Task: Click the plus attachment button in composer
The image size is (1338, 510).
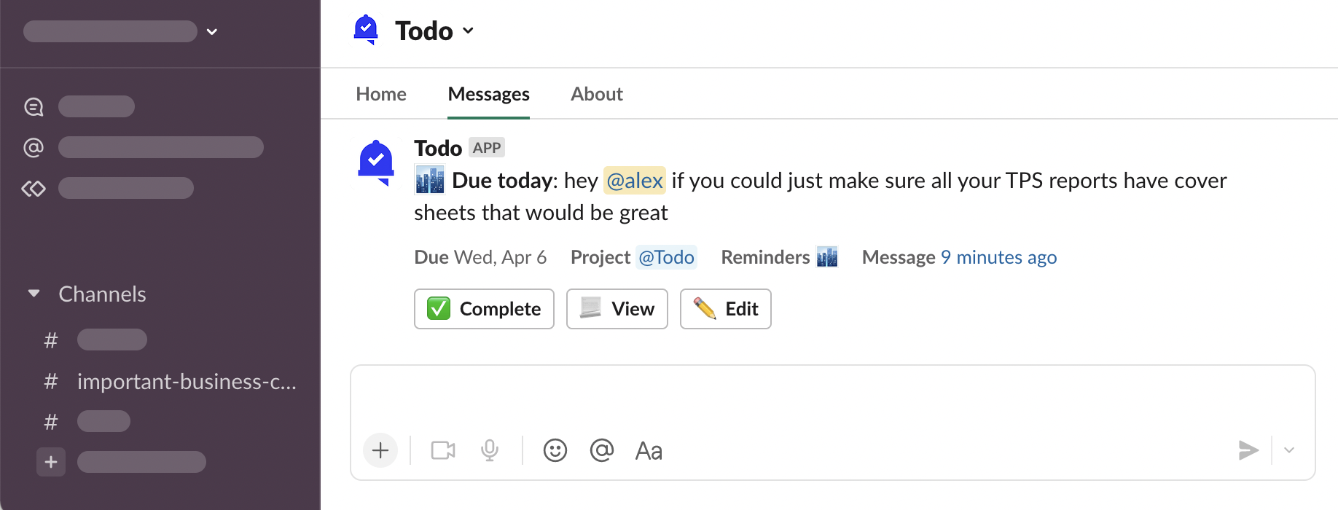Action: pyautogui.click(x=380, y=451)
